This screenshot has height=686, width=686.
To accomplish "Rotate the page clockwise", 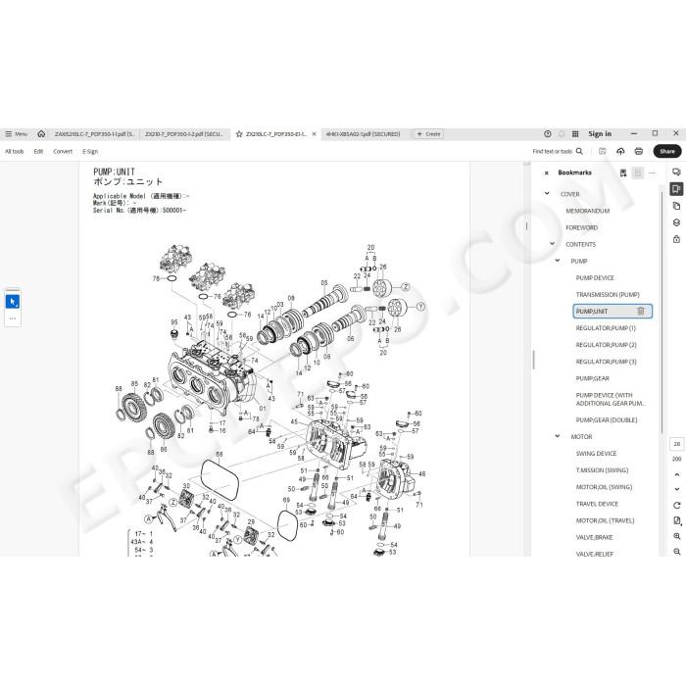I will pos(677,506).
